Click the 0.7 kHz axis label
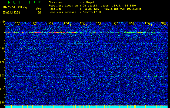 (x=2, y=89)
